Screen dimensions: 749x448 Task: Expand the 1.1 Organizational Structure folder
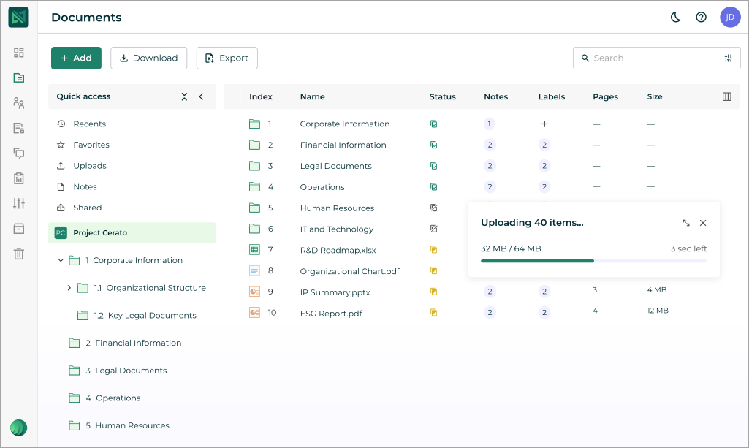click(69, 288)
